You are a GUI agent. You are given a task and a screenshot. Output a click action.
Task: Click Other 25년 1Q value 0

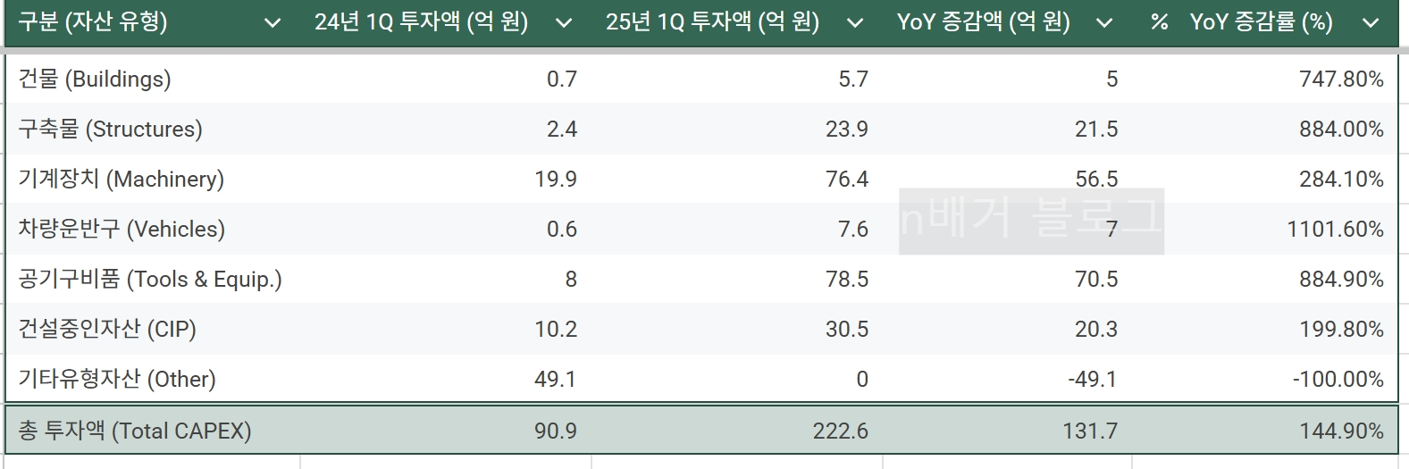pyautogui.click(x=862, y=379)
